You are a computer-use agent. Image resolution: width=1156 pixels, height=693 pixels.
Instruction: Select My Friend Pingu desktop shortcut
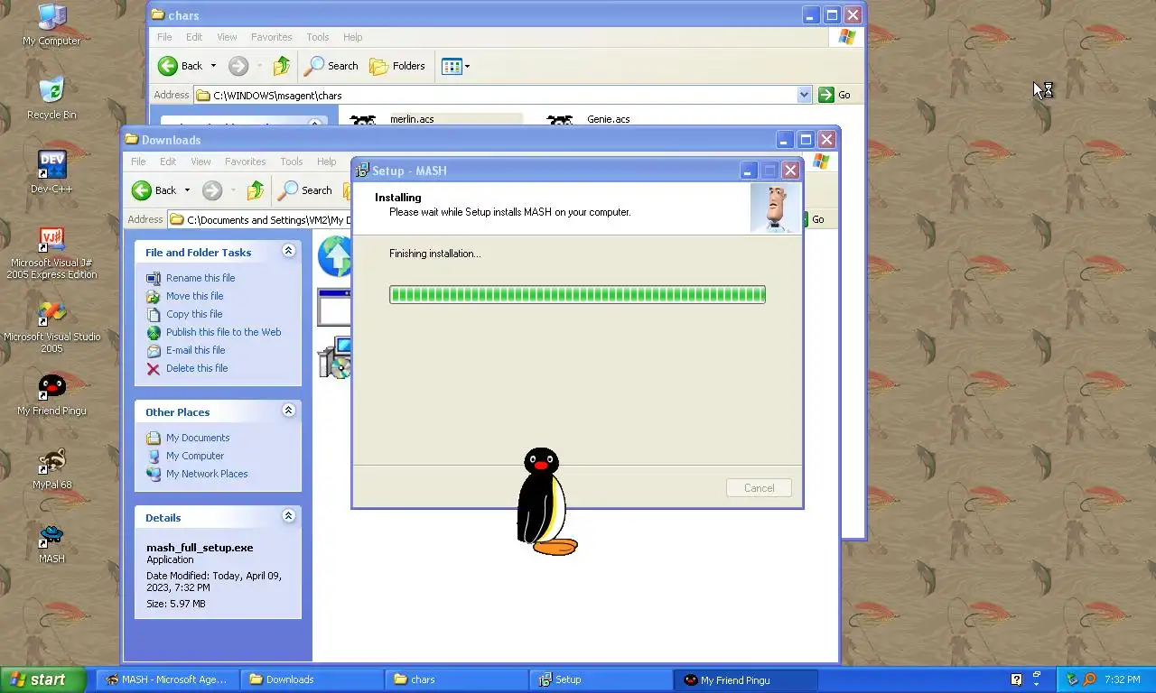[51, 394]
